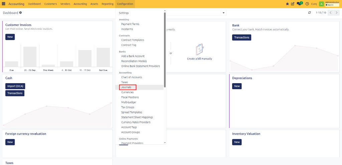The height and width of the screenshot is (165, 342).
Task: Open the Assets menu
Action: (94, 4)
